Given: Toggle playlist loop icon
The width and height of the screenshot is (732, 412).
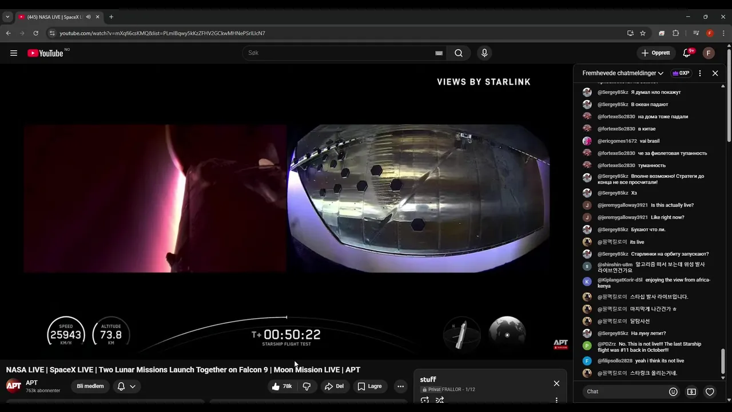Looking at the screenshot, I should click(x=425, y=400).
